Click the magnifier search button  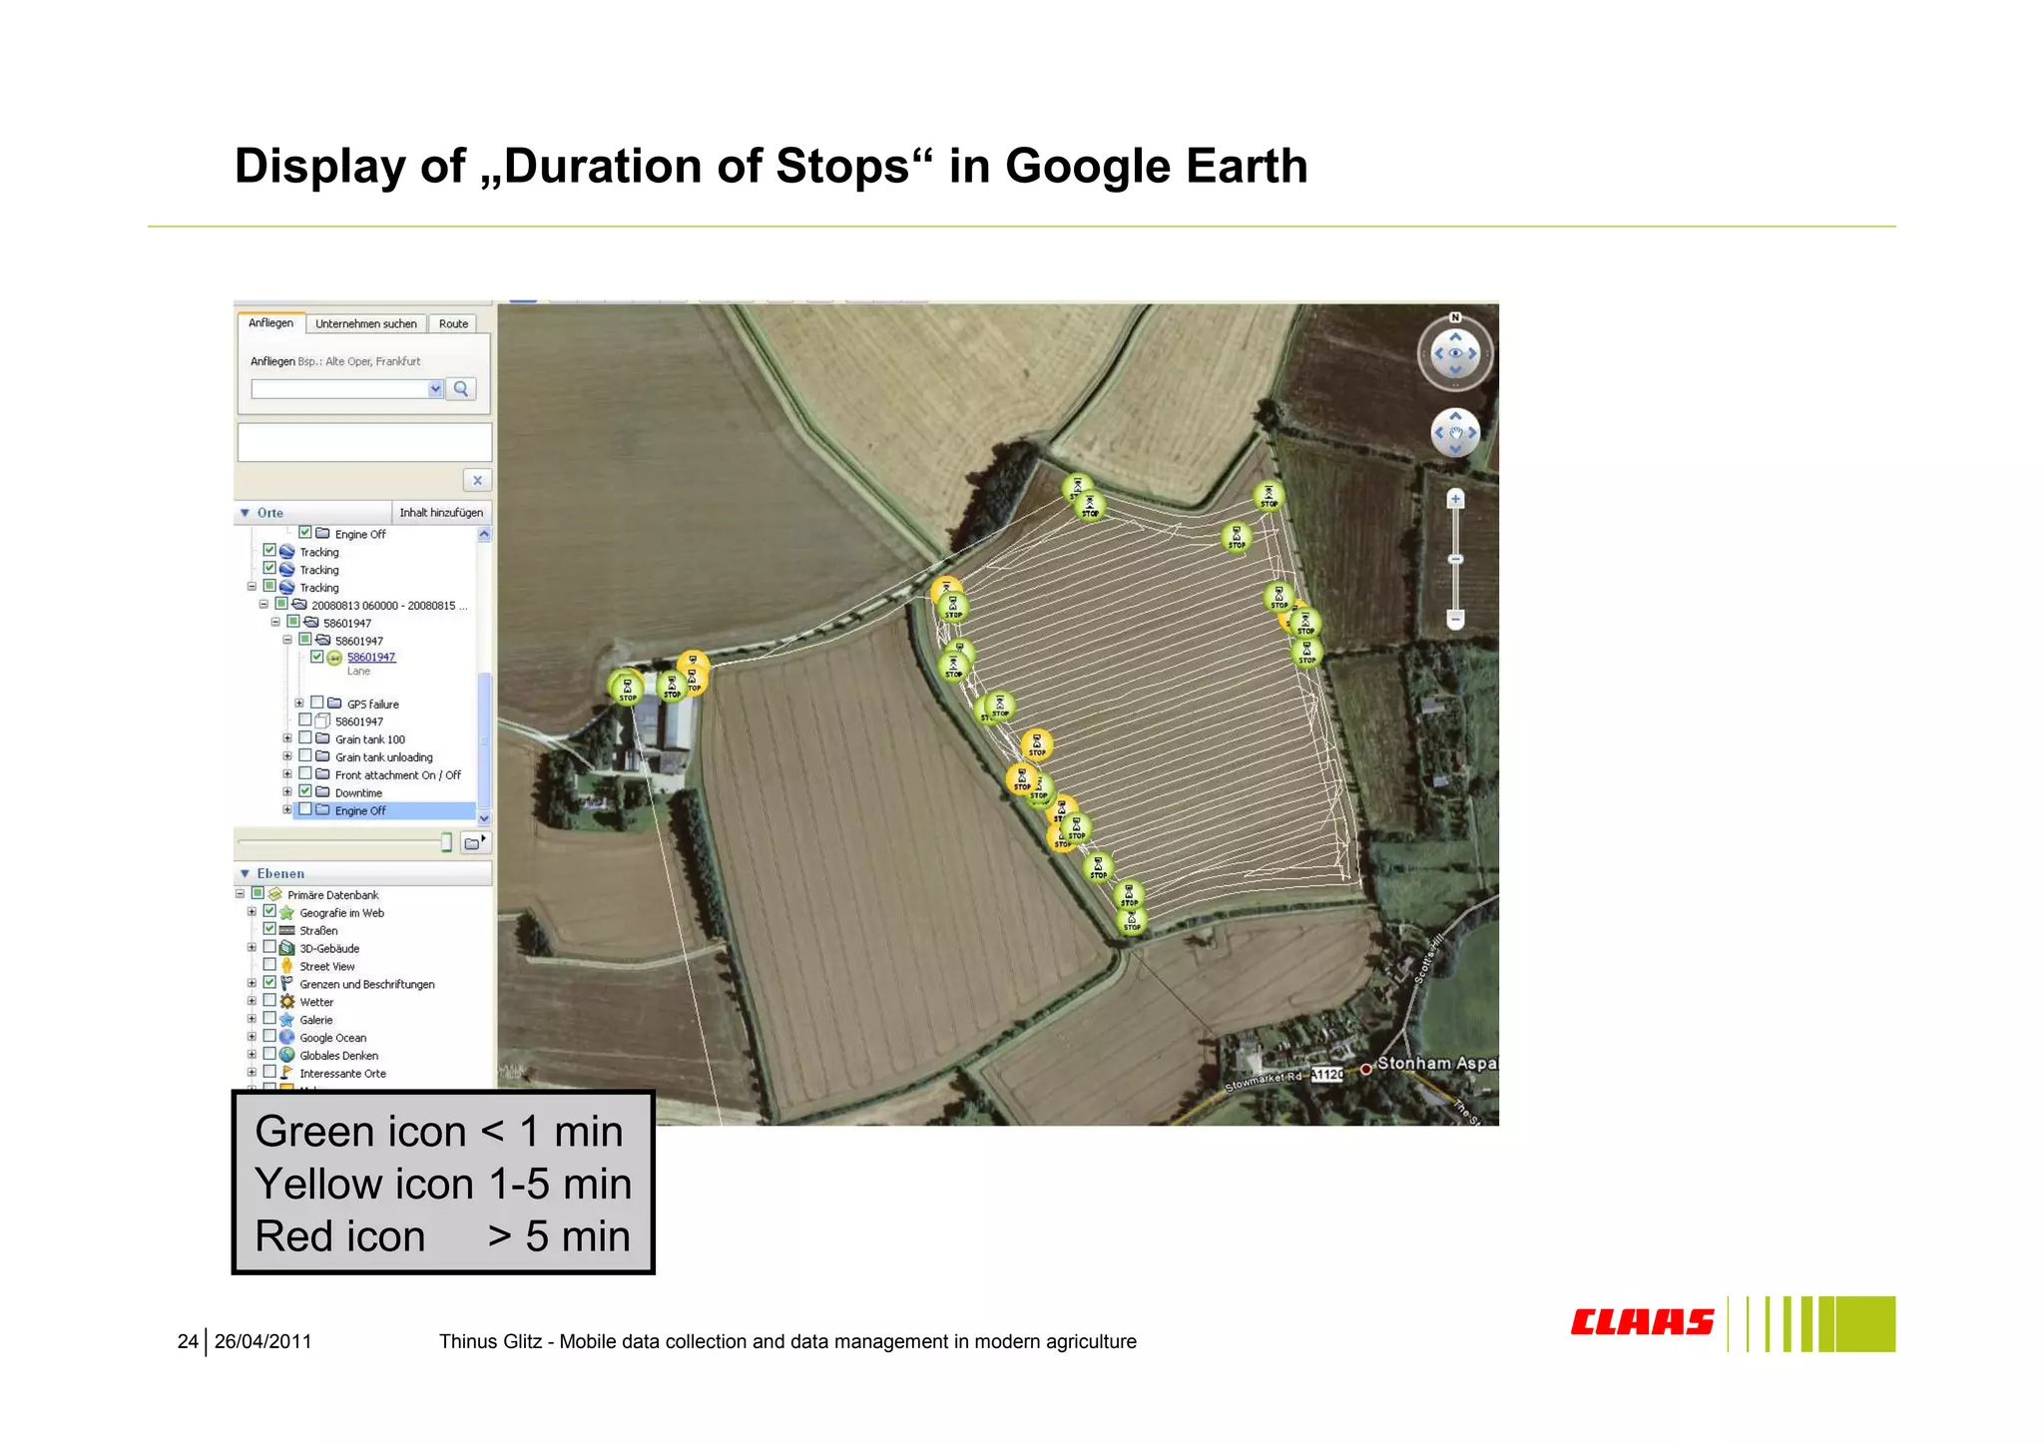click(x=461, y=389)
